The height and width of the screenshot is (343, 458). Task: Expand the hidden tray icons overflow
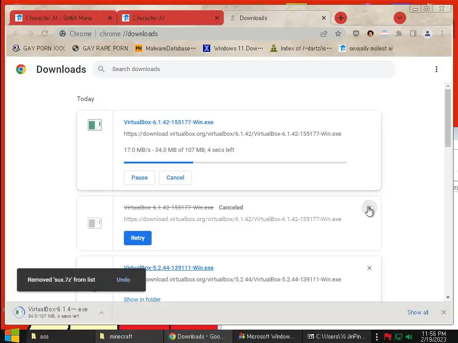pyautogui.click(x=377, y=337)
